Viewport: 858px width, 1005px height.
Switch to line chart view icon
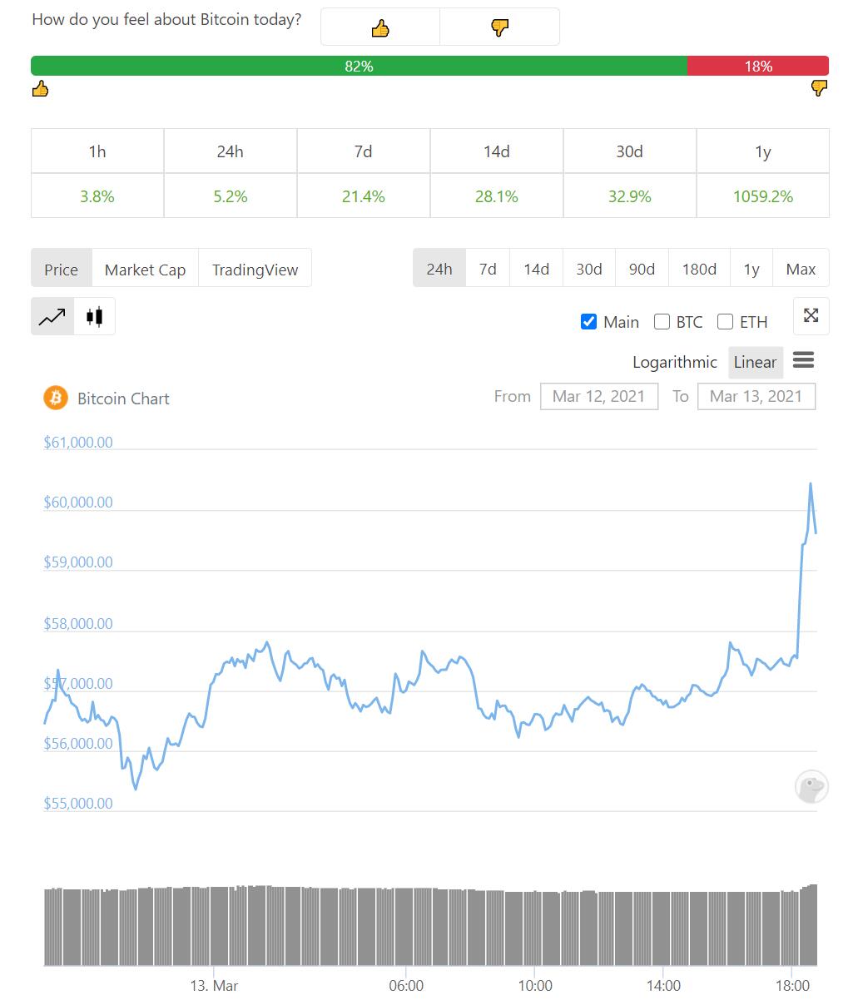(x=52, y=316)
